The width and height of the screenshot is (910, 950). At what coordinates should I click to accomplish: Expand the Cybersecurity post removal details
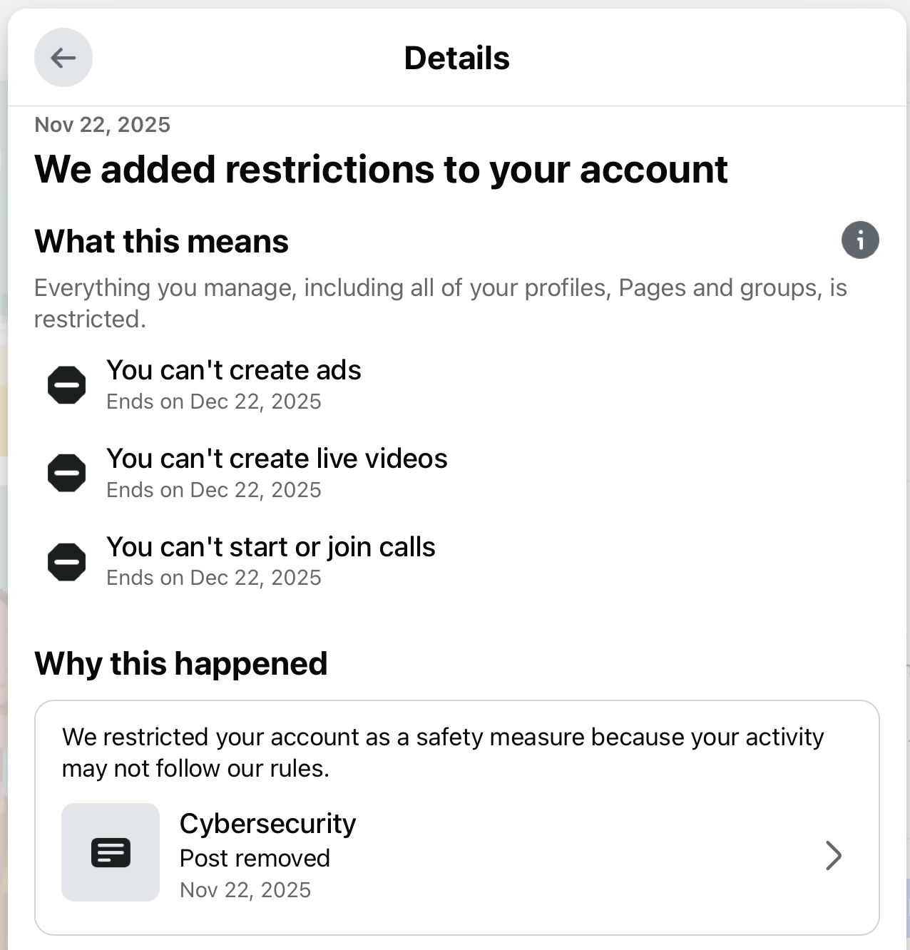(456, 854)
